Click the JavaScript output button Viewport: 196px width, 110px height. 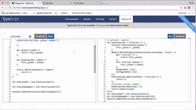[x=180, y=36]
